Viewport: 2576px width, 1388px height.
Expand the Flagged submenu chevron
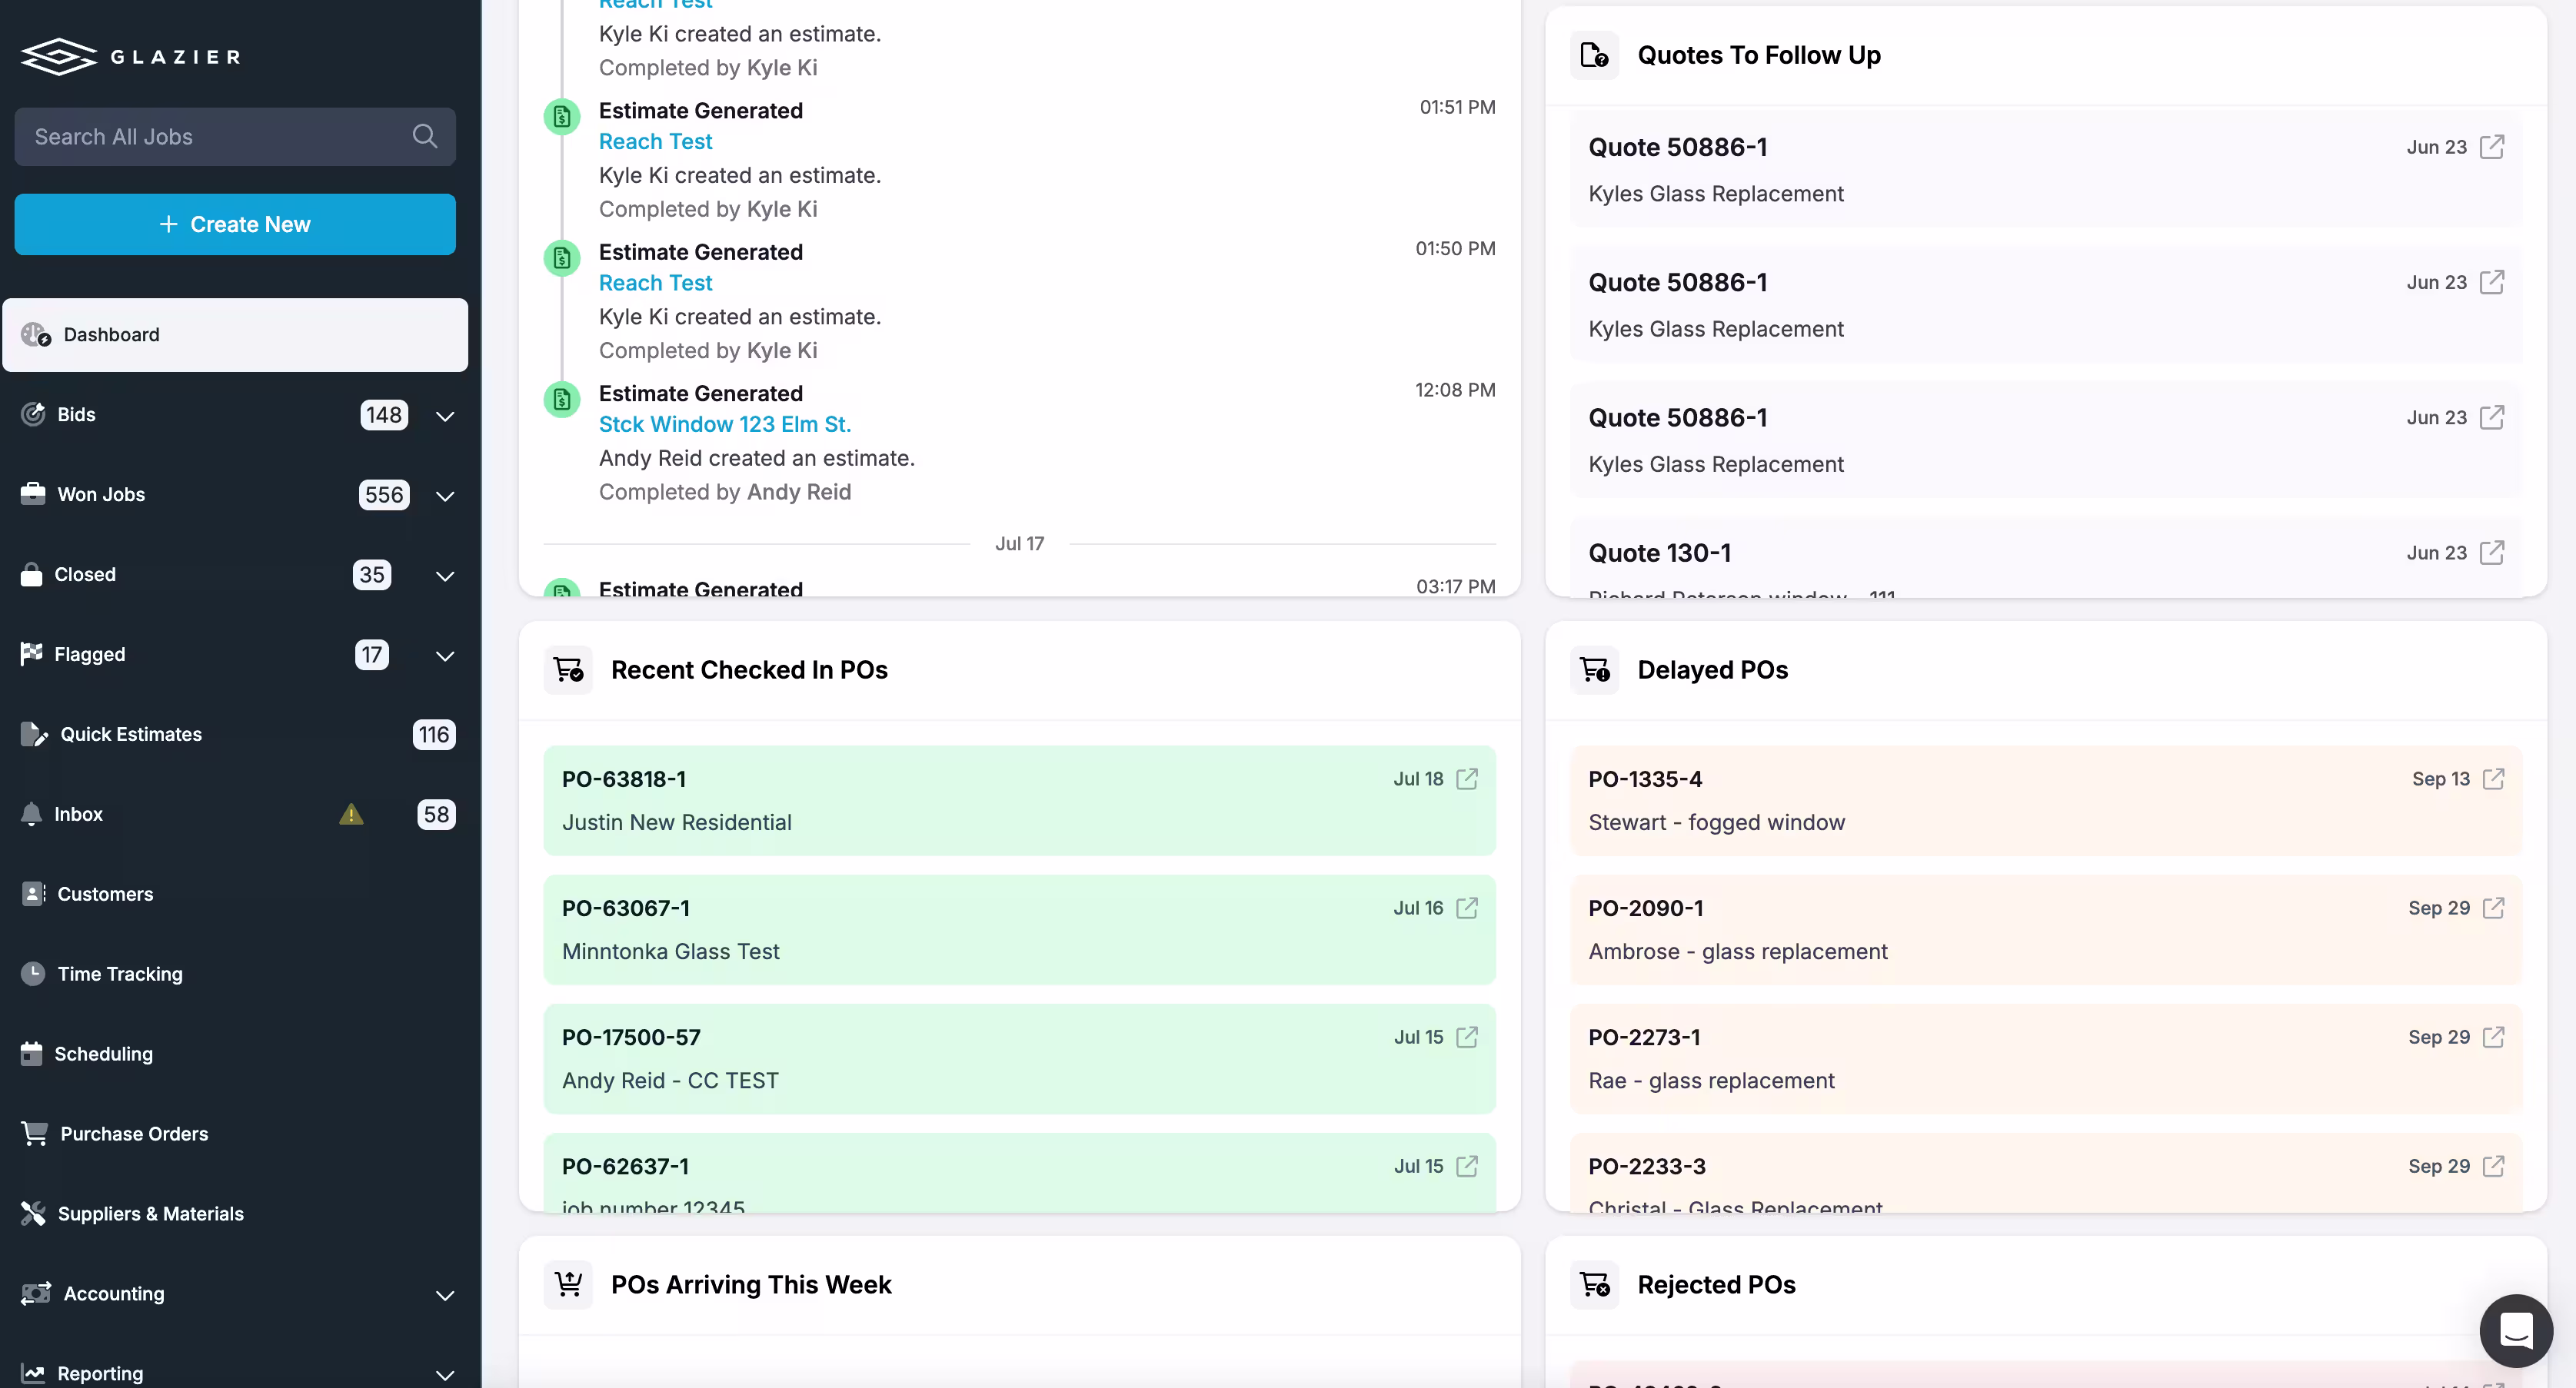[445, 656]
